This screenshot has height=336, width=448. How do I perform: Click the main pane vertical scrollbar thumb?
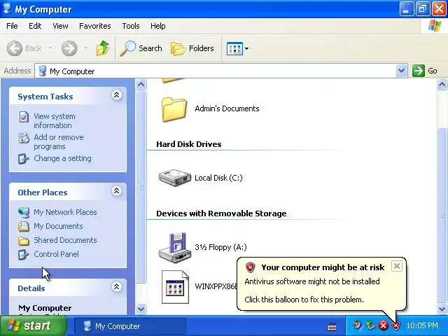442,215
